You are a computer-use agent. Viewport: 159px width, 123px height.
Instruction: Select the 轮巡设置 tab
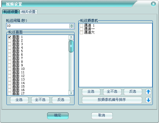[x=11, y=12]
